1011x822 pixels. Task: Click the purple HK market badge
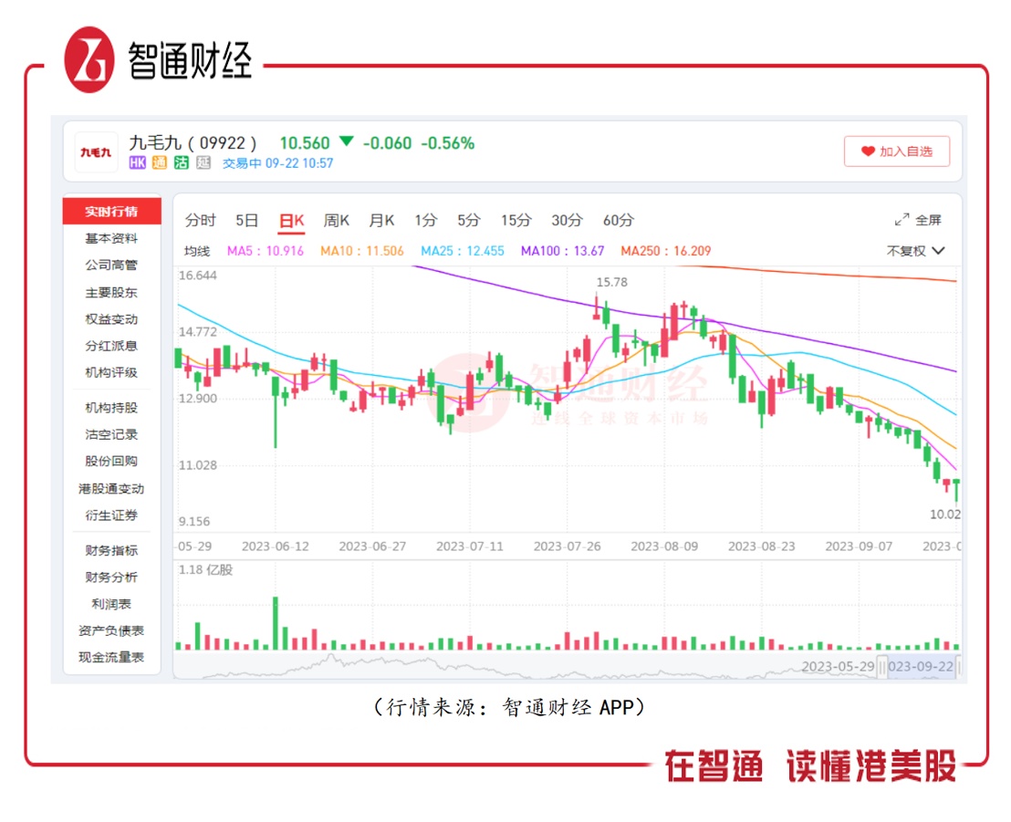tap(138, 163)
